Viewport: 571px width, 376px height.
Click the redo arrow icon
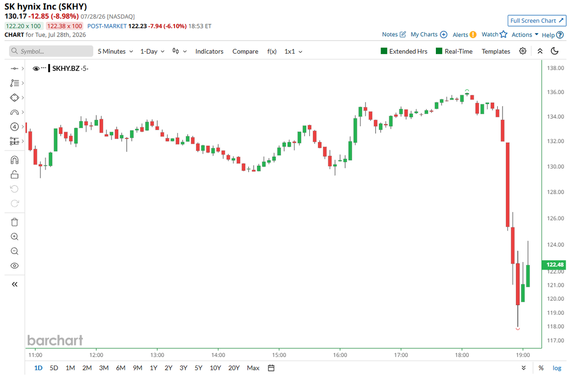[14, 204]
